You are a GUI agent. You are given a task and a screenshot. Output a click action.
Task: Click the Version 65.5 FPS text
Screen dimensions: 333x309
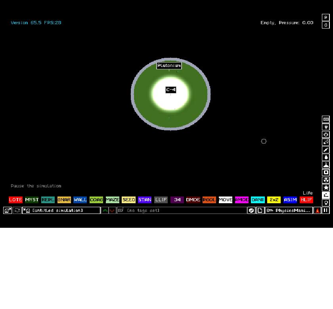[36, 23]
